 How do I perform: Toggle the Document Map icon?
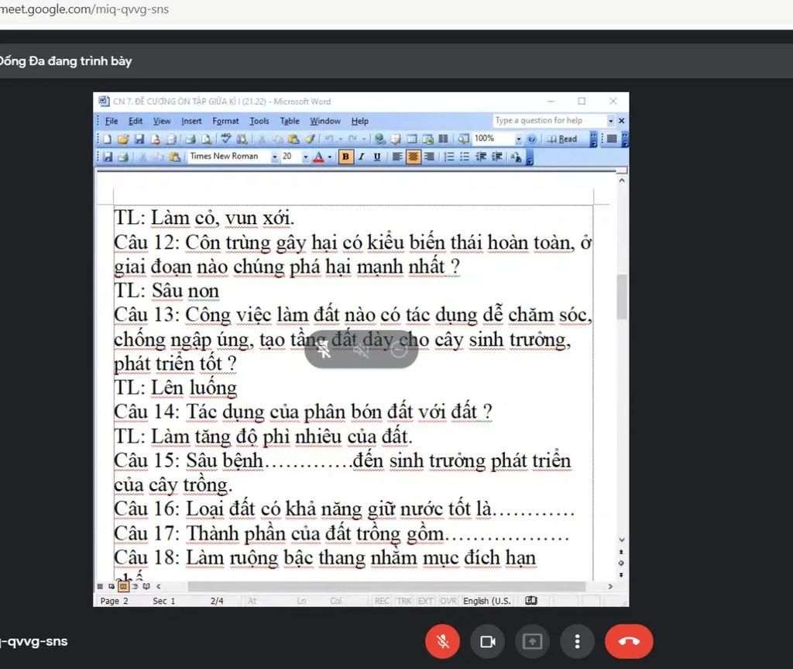tap(464, 140)
